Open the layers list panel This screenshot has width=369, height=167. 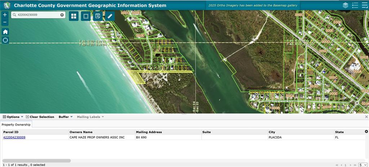pyautogui.click(x=345, y=5)
